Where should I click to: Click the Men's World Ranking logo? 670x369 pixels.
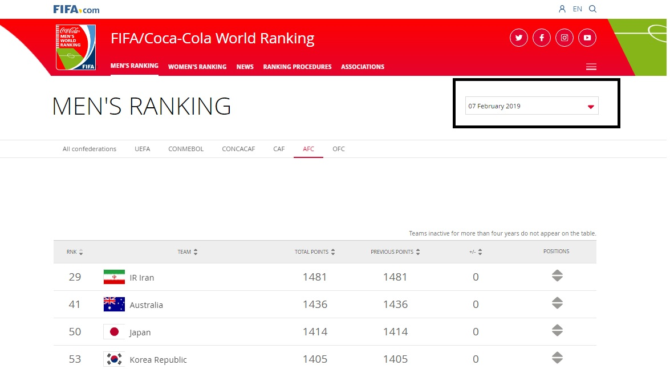coord(76,47)
